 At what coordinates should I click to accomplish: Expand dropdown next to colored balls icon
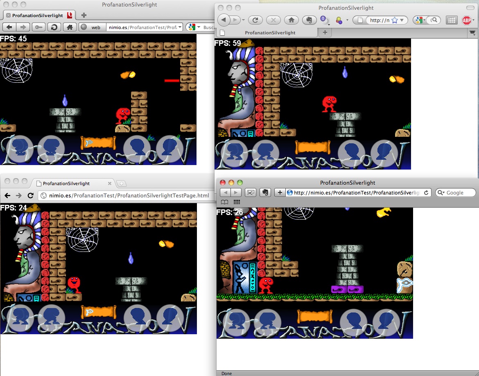347,20
